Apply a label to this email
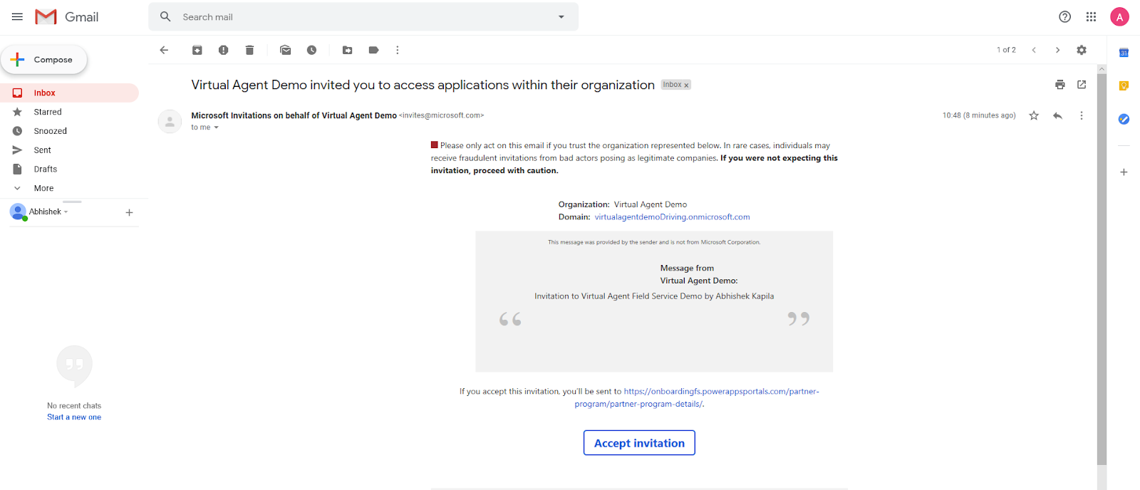1140x490 pixels. 373,50
